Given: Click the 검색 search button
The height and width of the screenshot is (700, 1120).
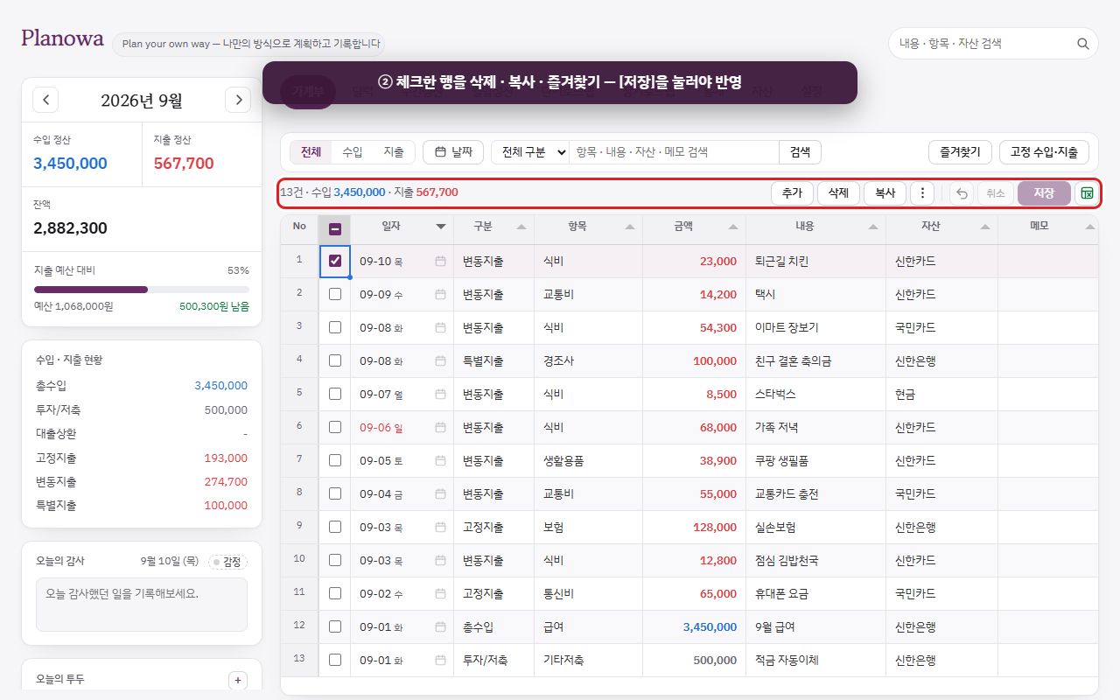Looking at the screenshot, I should (800, 152).
